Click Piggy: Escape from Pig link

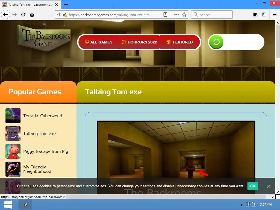tap(46, 151)
